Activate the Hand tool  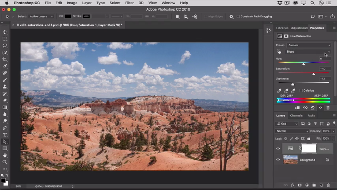click(x=5, y=155)
